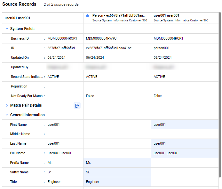Click the Record State Indica... label
The height and width of the screenshot is (189, 222).
(27, 77)
